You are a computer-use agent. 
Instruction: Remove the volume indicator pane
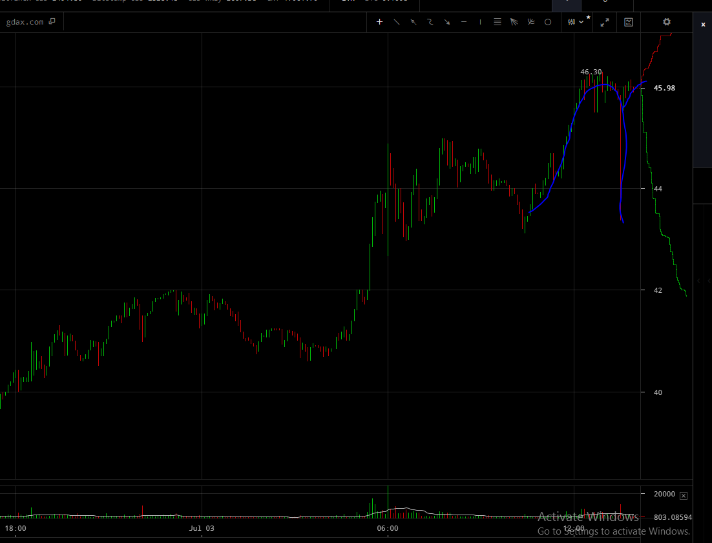684,495
